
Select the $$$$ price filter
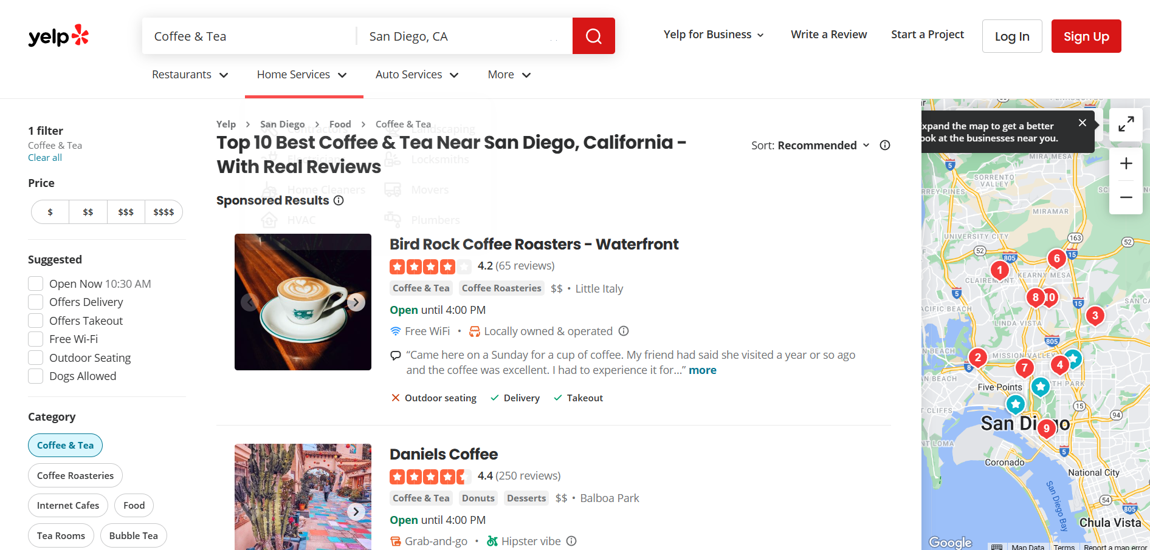(164, 212)
